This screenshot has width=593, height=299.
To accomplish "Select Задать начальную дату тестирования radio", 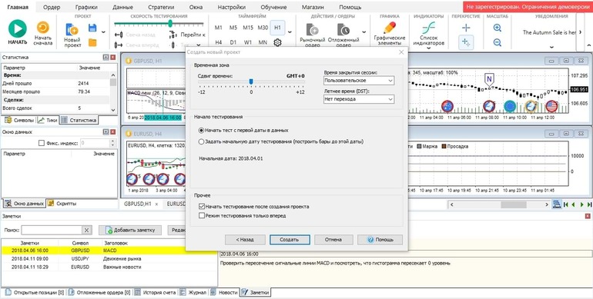I will coord(201,141).
